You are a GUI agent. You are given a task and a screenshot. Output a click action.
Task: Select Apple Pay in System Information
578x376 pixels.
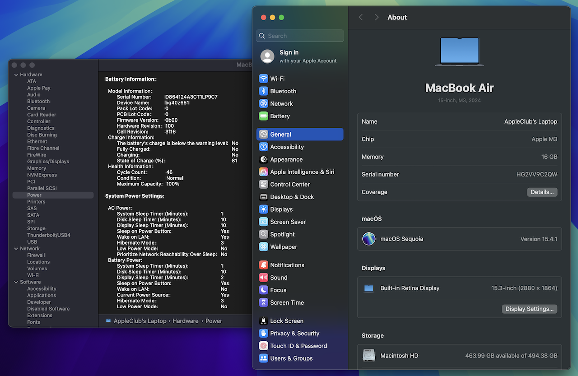point(39,88)
